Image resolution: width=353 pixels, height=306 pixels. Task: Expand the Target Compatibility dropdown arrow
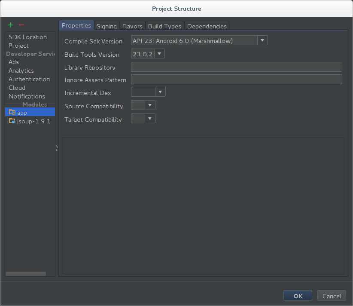click(150, 119)
